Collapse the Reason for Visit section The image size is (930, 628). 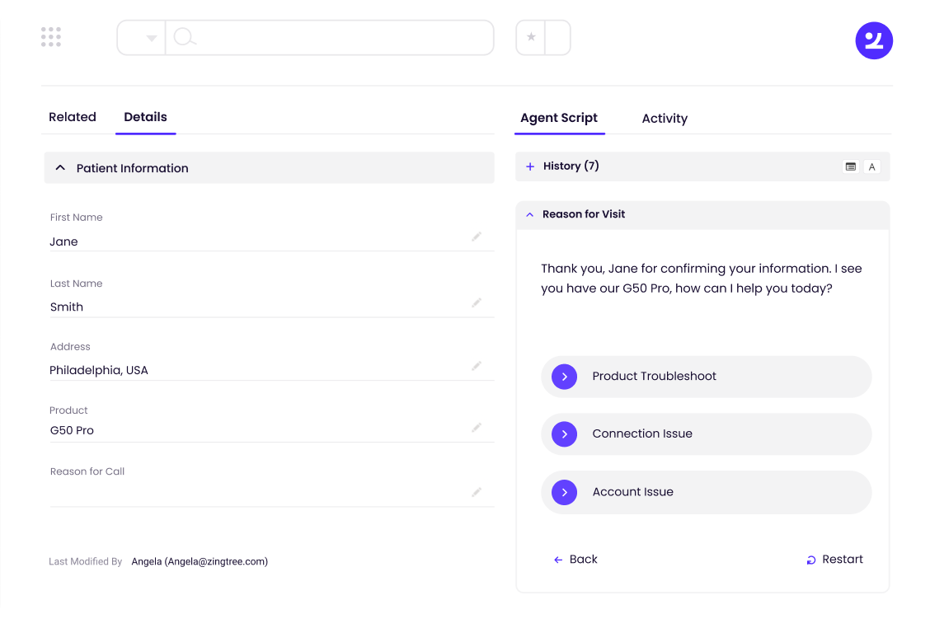(x=529, y=214)
